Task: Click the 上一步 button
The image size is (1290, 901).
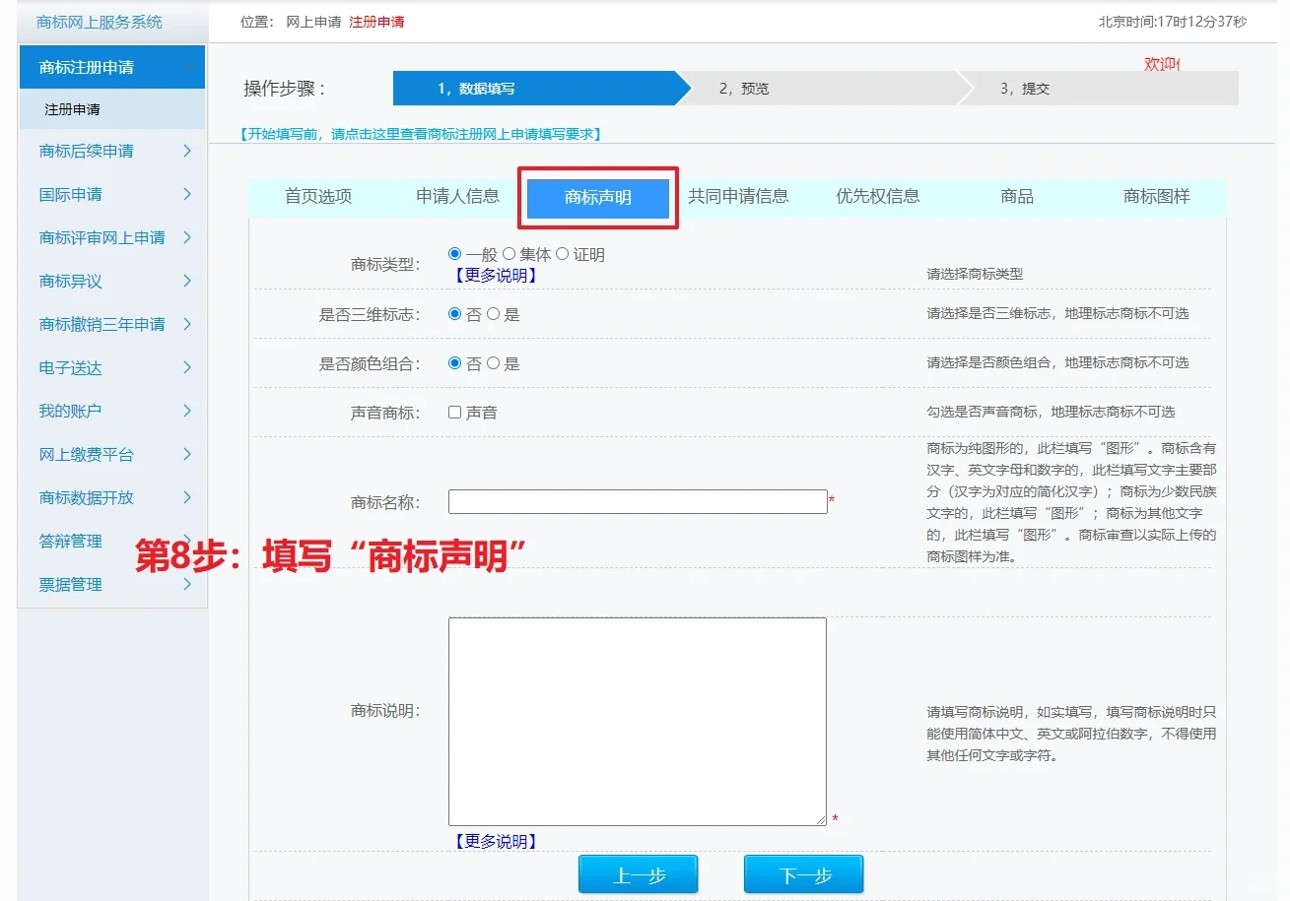Action: click(x=638, y=875)
